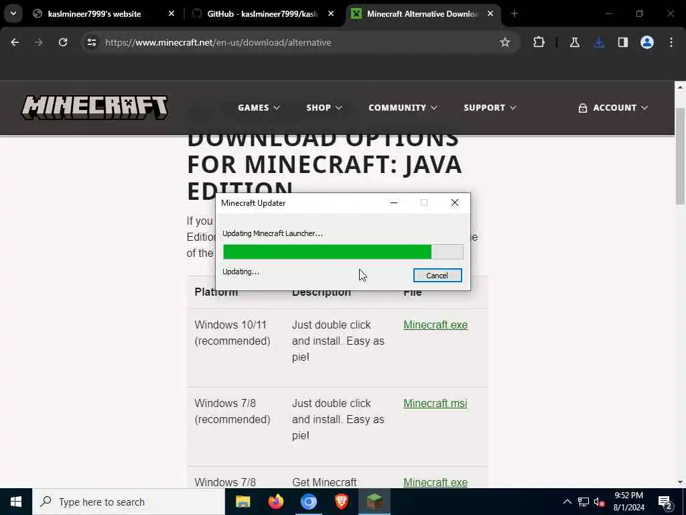Open Chromium browser from the taskbar
This screenshot has width=686, height=515.
308,502
